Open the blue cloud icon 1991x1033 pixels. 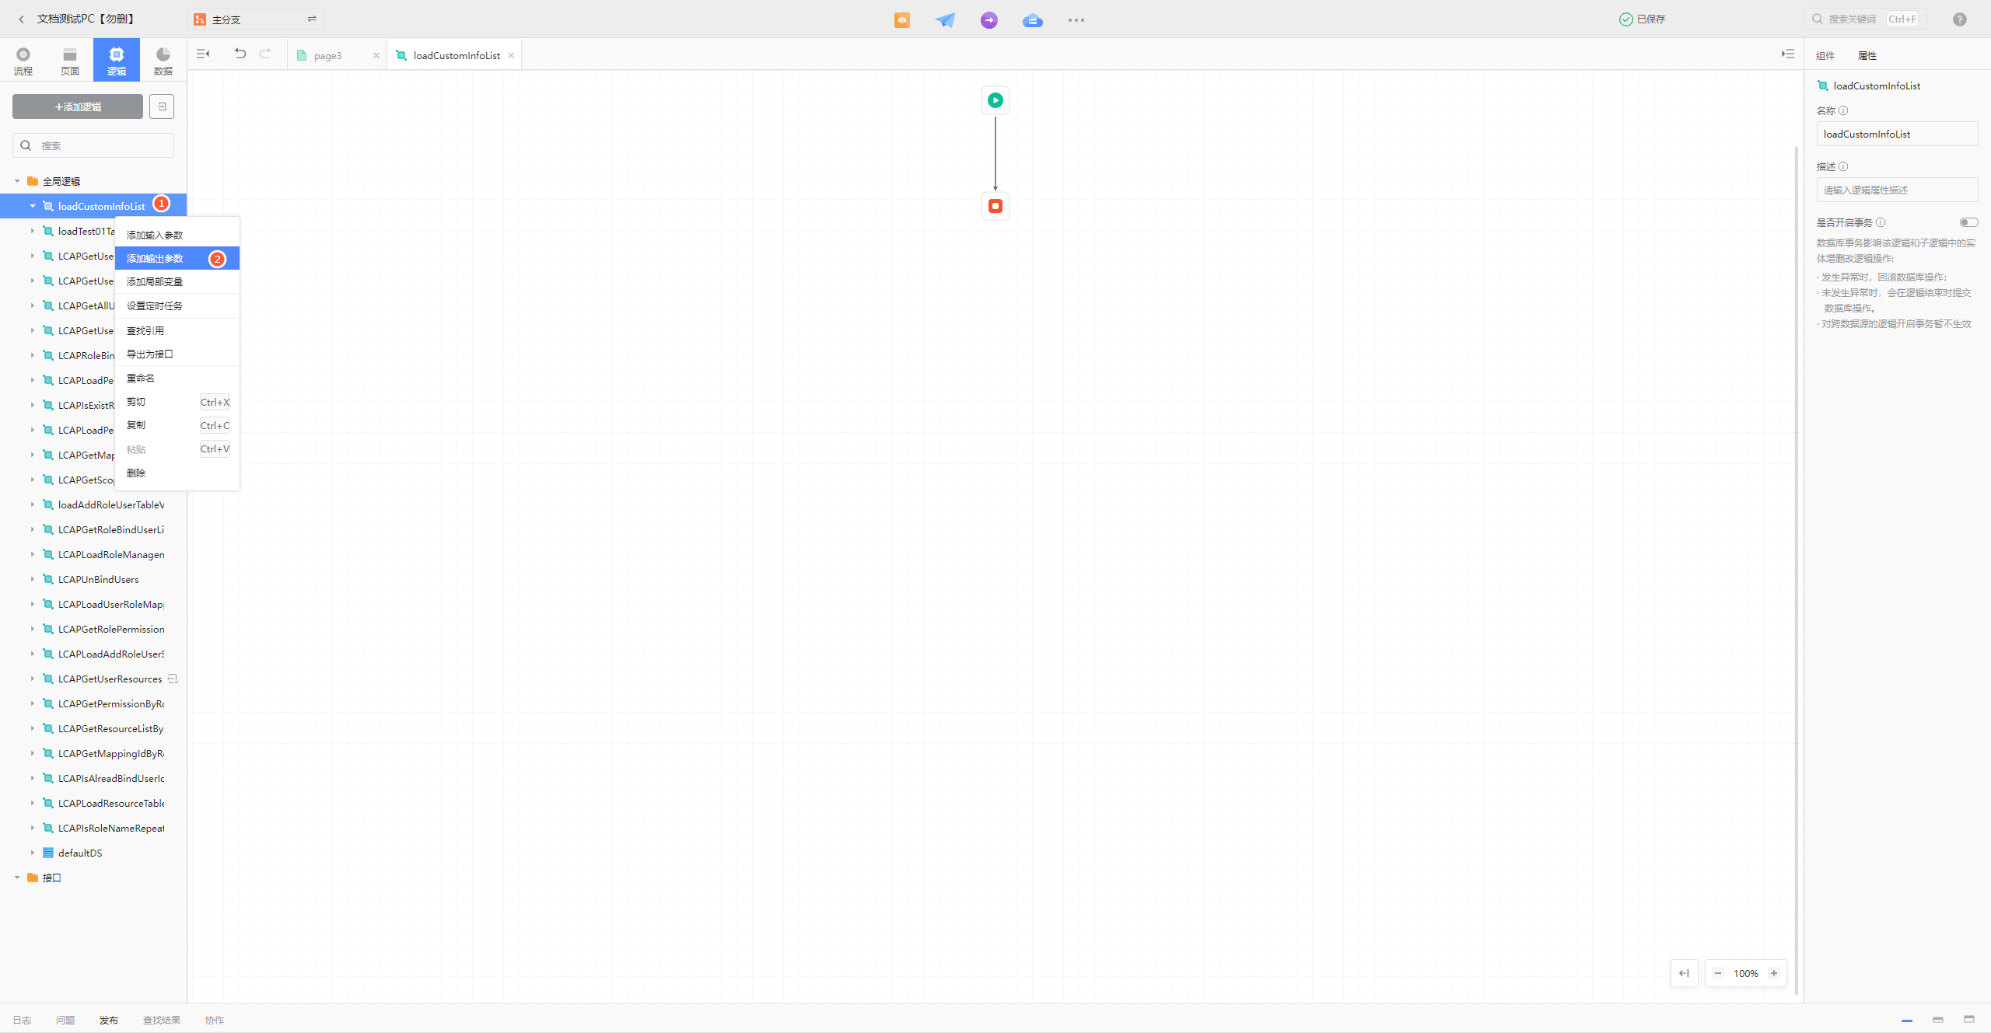point(1033,20)
